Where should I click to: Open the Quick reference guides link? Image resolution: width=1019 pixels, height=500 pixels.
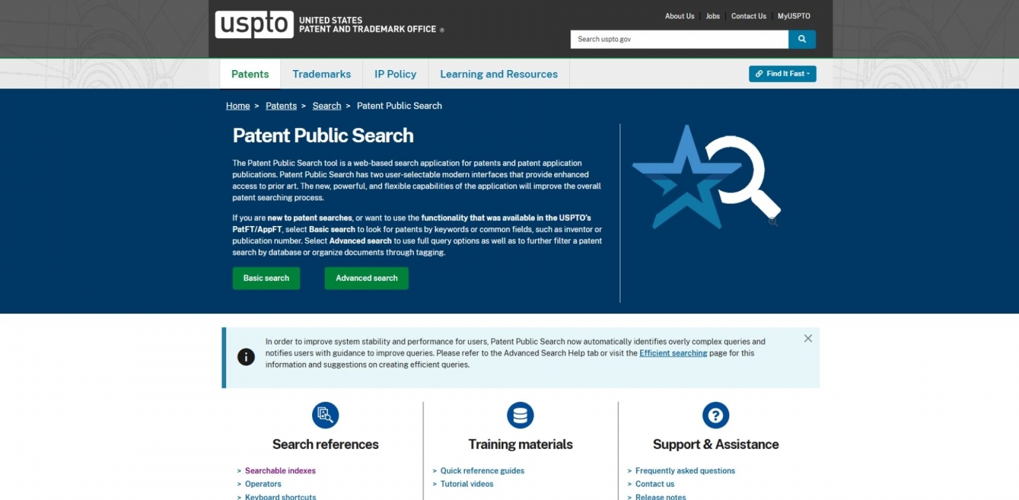[x=482, y=471]
